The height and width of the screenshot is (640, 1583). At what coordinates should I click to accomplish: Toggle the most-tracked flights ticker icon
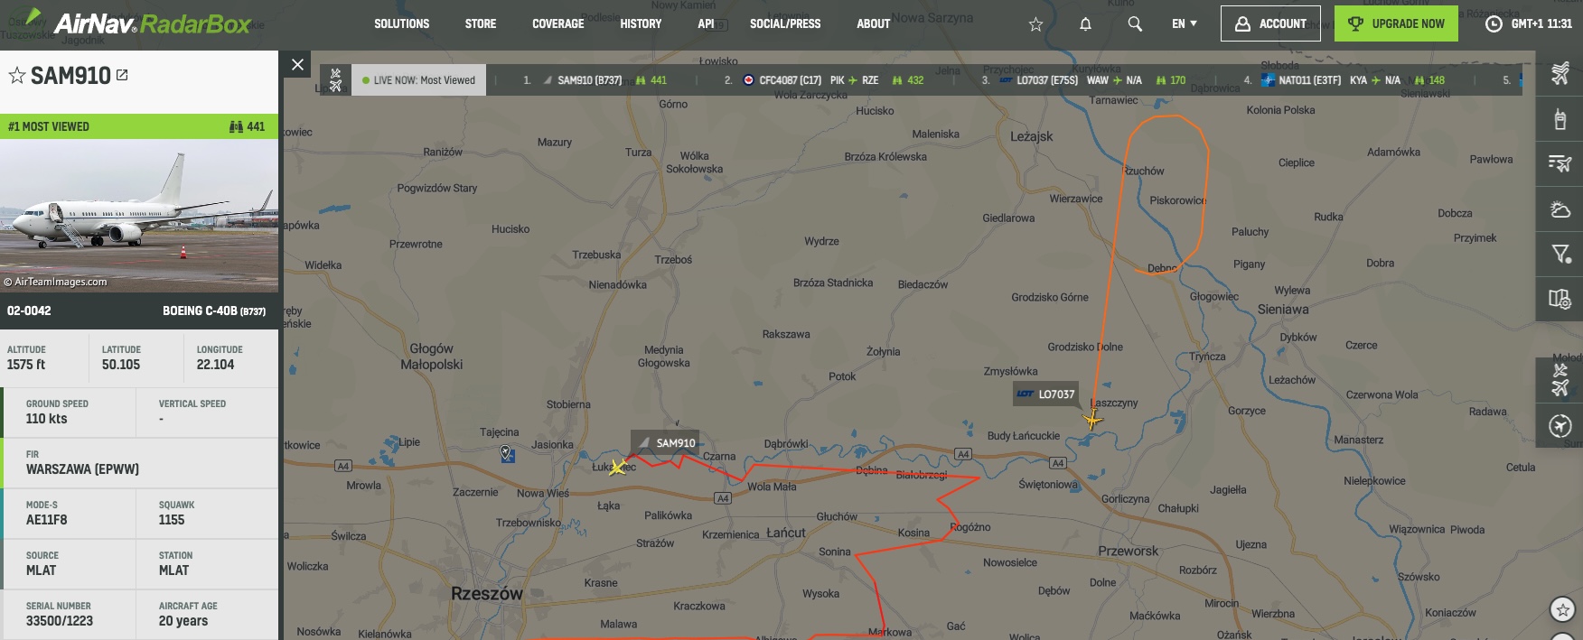[x=335, y=79]
